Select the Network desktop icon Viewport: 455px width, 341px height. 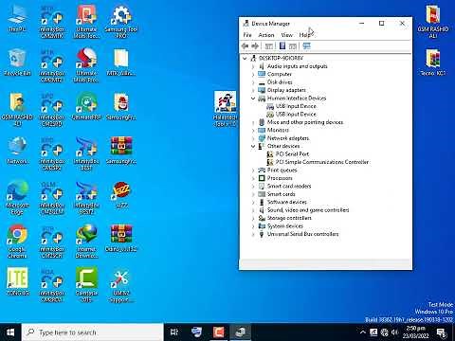[17, 151]
